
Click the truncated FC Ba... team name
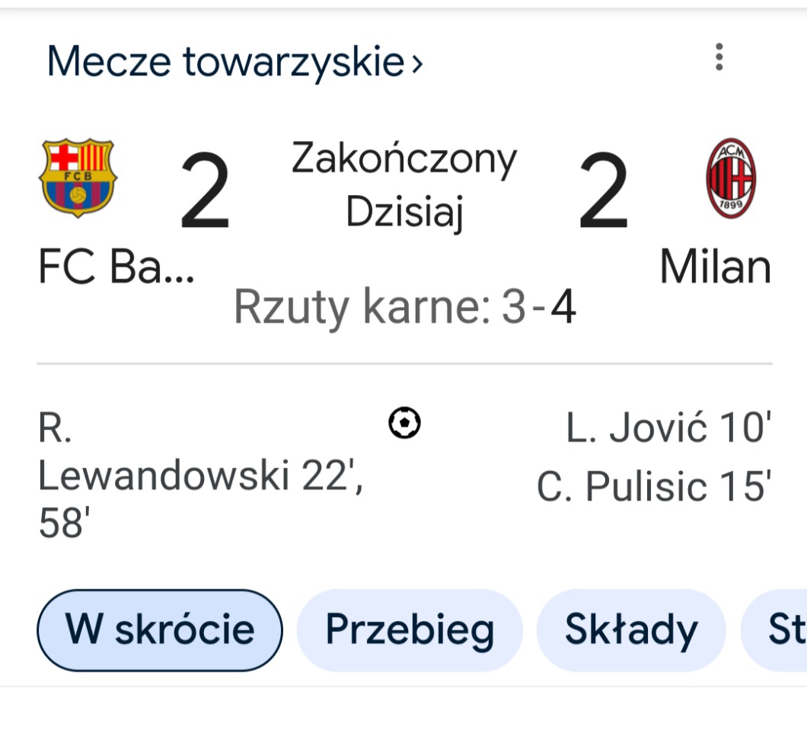[x=116, y=267]
